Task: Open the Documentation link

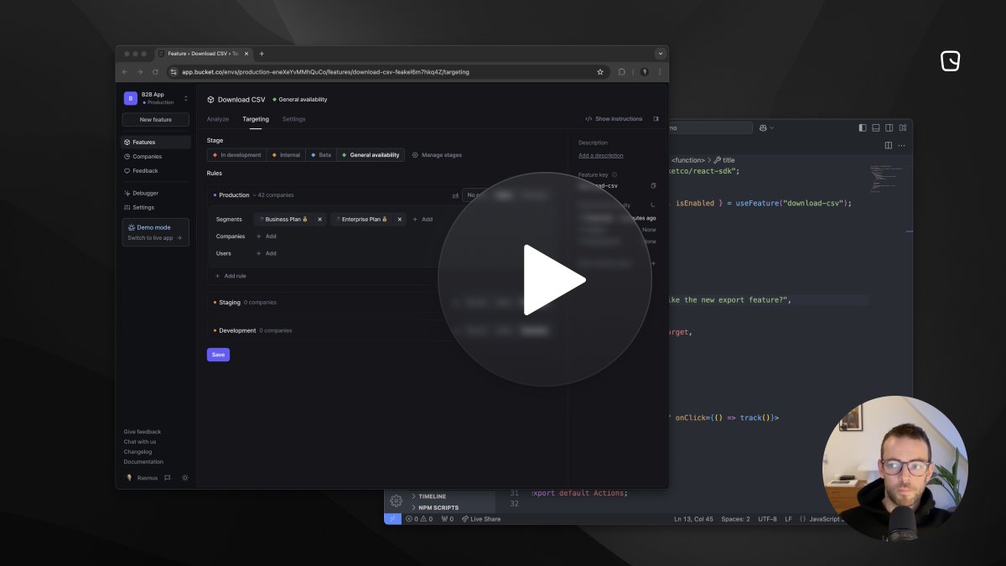Action: (x=143, y=462)
